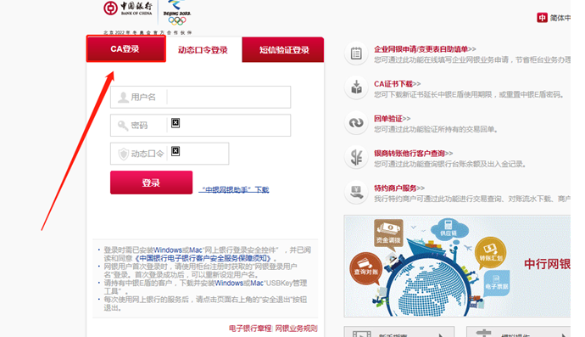Click the download icon beside CA证书下载
The width and height of the screenshot is (585, 337).
click(x=356, y=88)
